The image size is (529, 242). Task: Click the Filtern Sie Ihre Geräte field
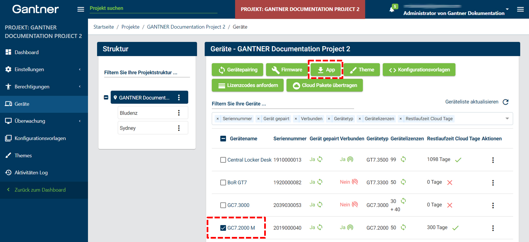point(283,104)
